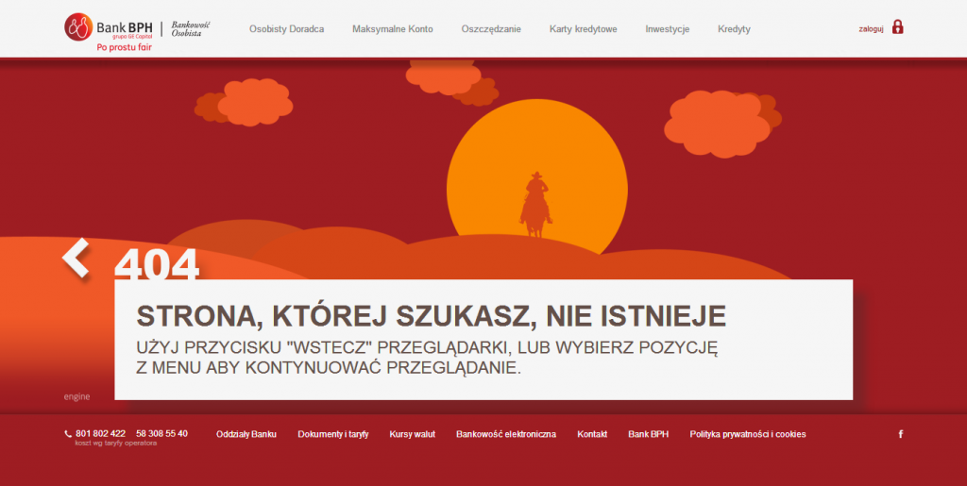Navigate to Inwestycje
The image size is (967, 486).
coord(667,29)
